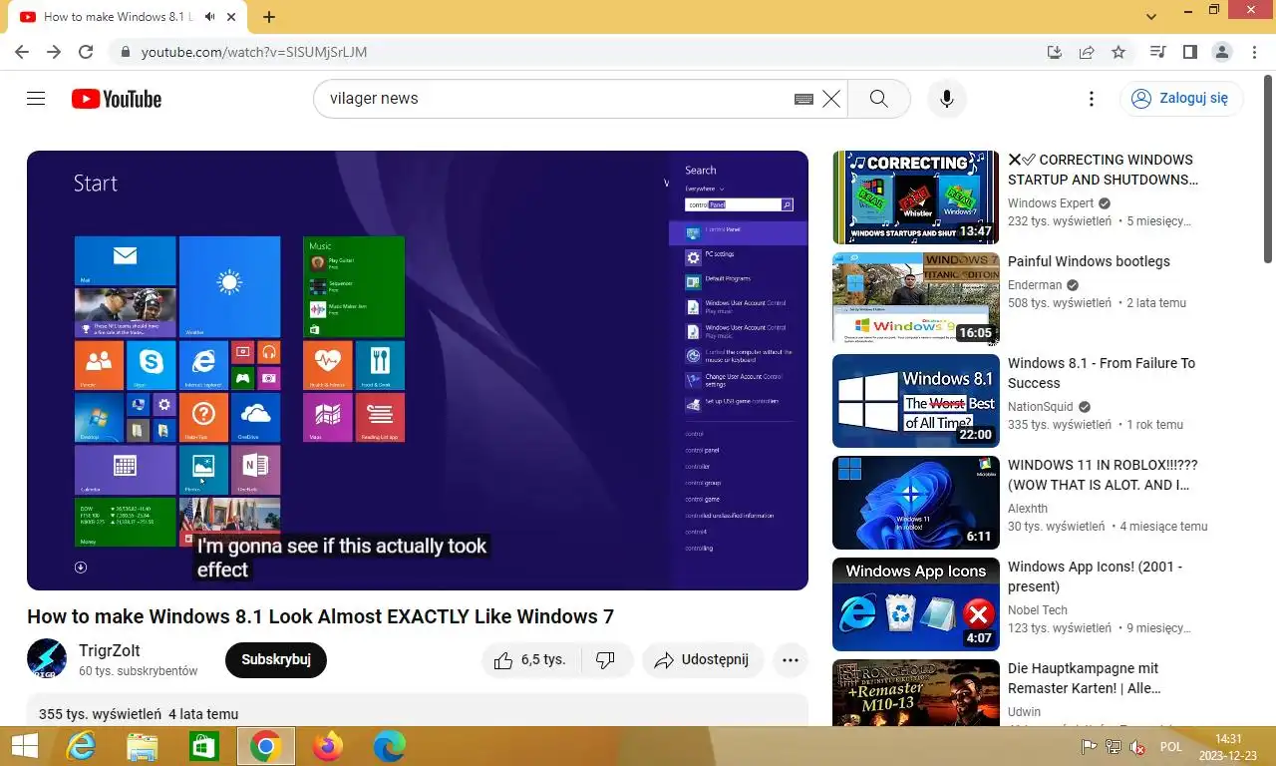
Task: Launch Internet Explorer from taskbar
Action: [x=82, y=746]
